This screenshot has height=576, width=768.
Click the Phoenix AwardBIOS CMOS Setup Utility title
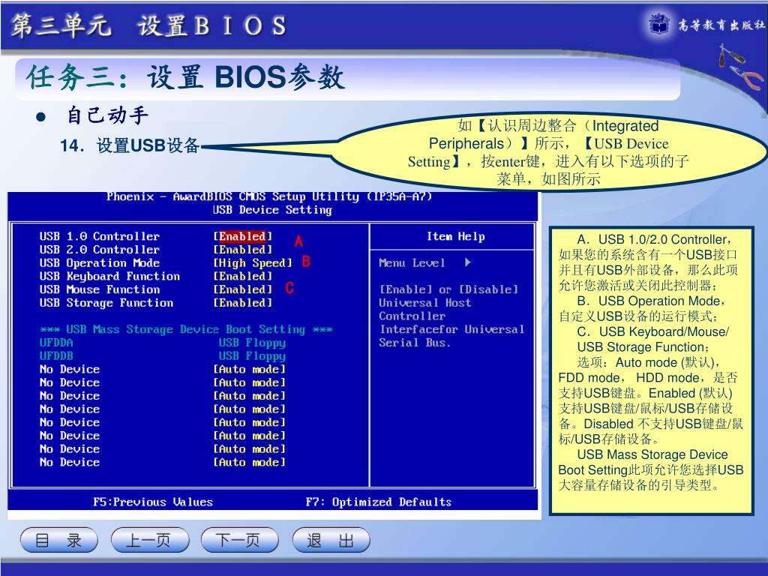(269, 196)
